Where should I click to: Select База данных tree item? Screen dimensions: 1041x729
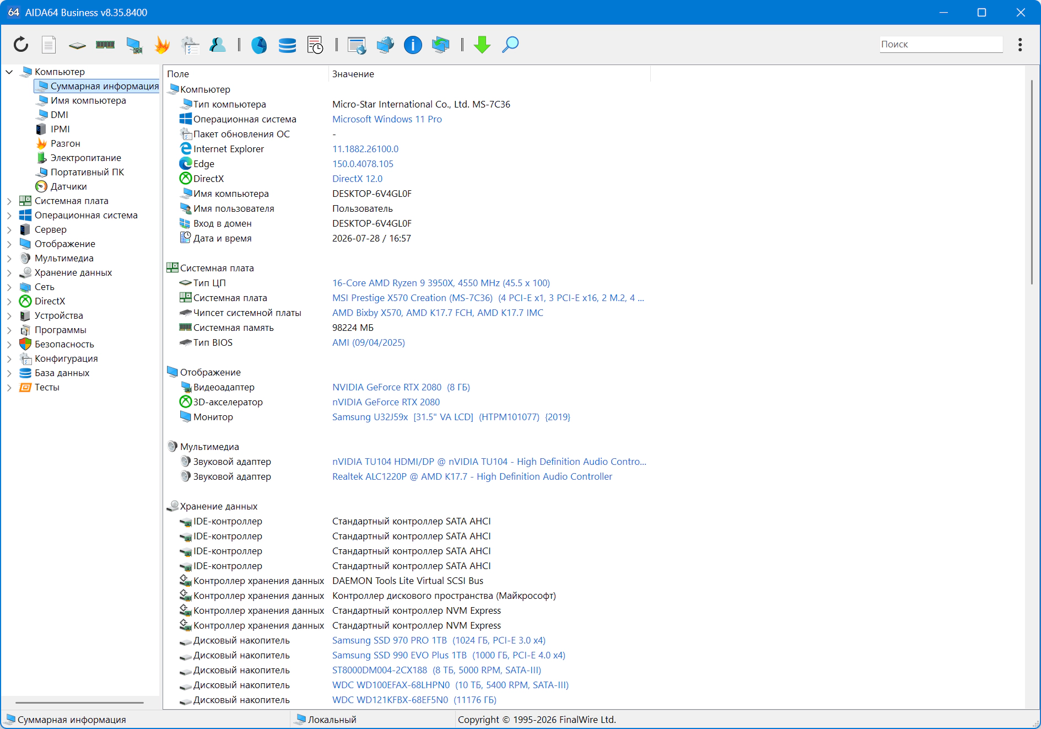pyautogui.click(x=62, y=373)
